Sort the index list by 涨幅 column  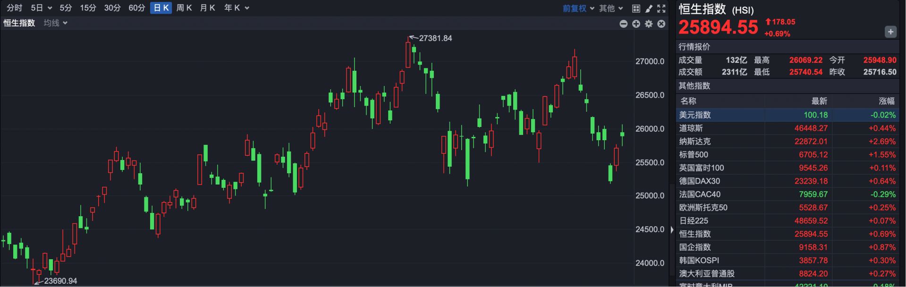coord(886,101)
